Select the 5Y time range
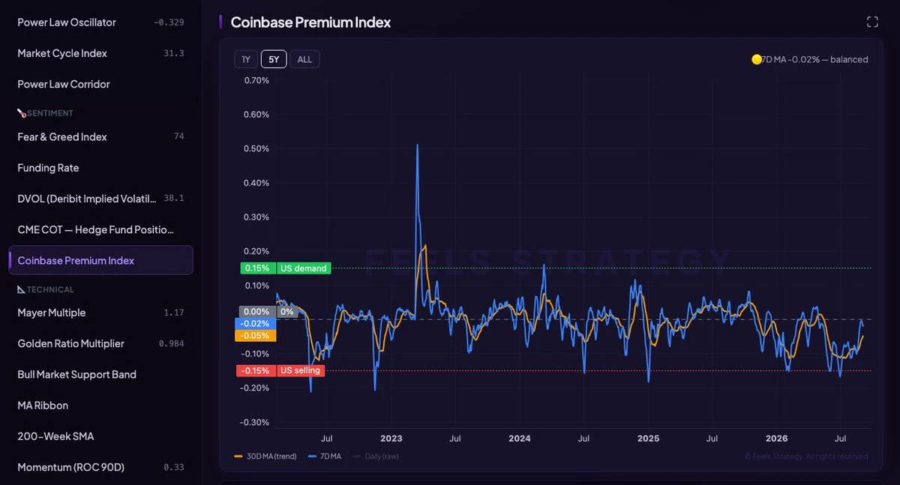The width and height of the screenshot is (900, 485). click(274, 59)
